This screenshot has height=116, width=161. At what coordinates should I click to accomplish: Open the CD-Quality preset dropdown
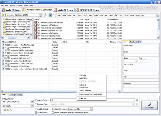pyautogui.click(x=32, y=106)
